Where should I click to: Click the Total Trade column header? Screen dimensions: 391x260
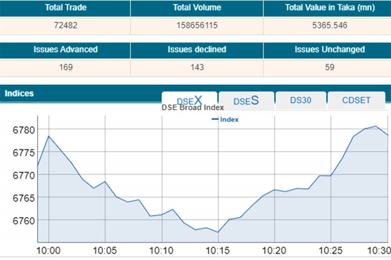point(65,8)
